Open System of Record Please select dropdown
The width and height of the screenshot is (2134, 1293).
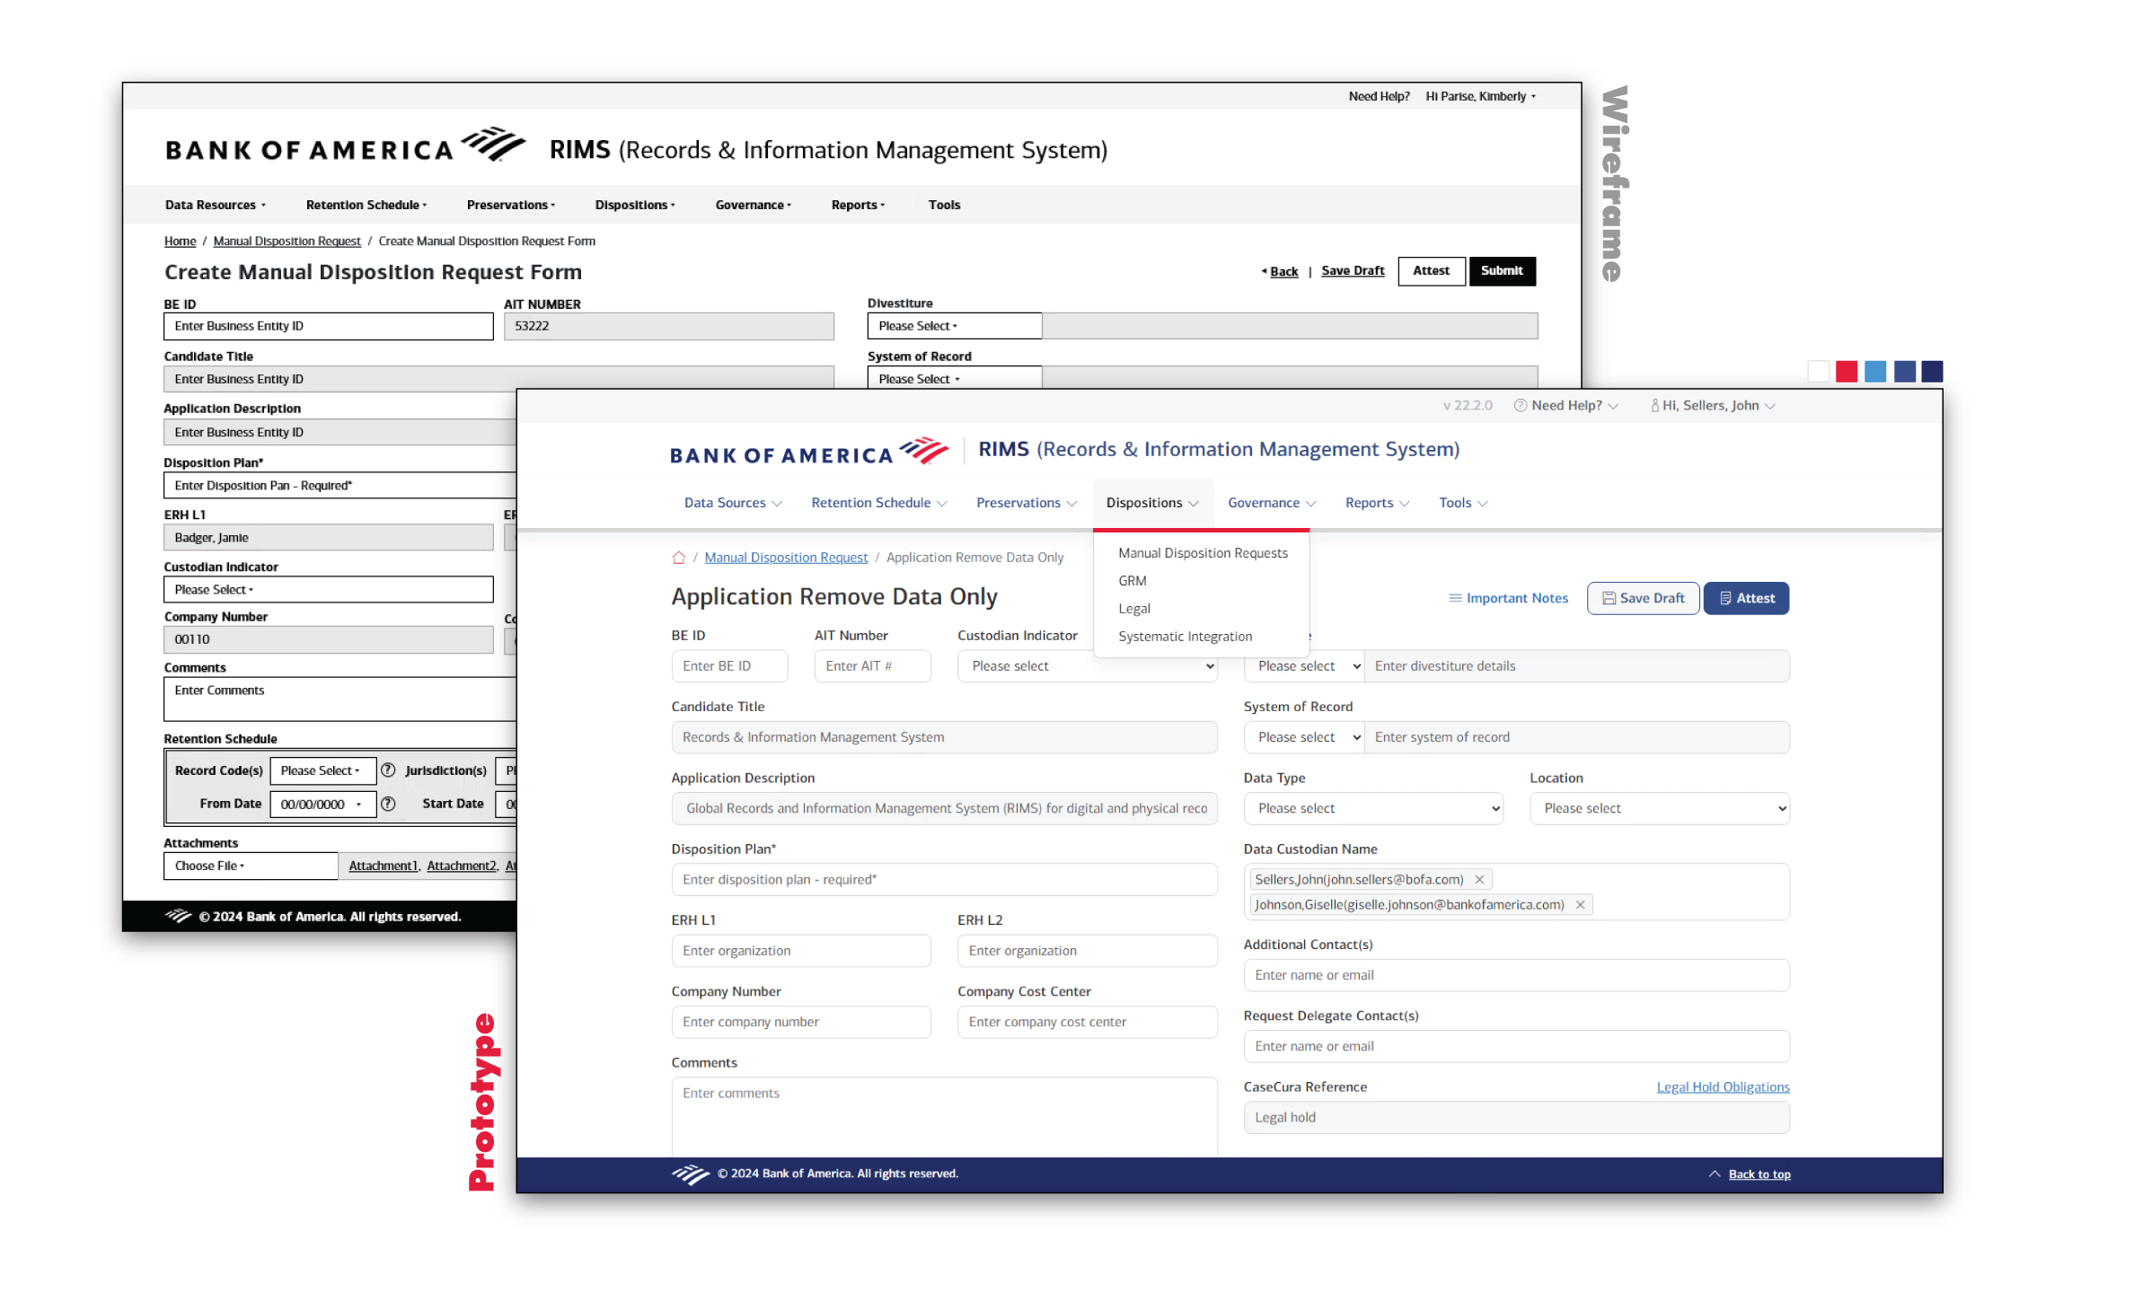(x=1303, y=737)
